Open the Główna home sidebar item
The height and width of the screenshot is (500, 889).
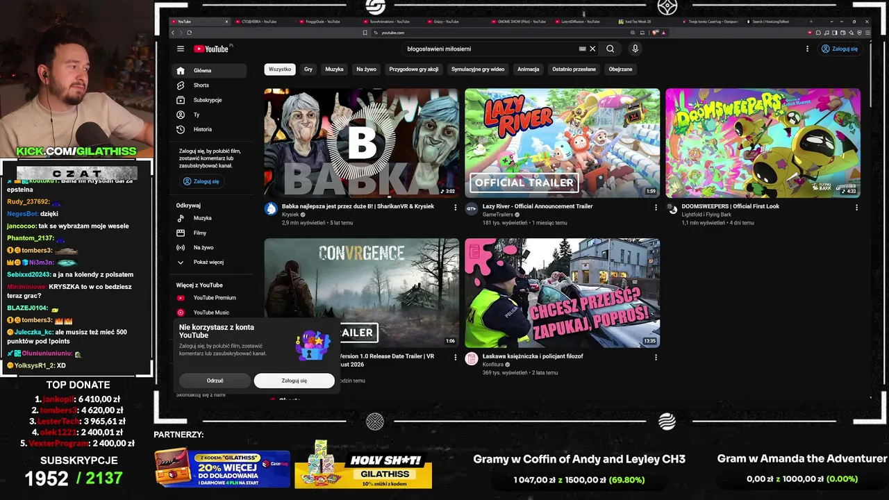(x=209, y=71)
